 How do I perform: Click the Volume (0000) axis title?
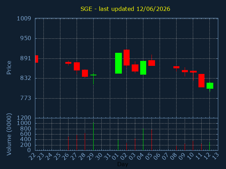(x=9, y=134)
